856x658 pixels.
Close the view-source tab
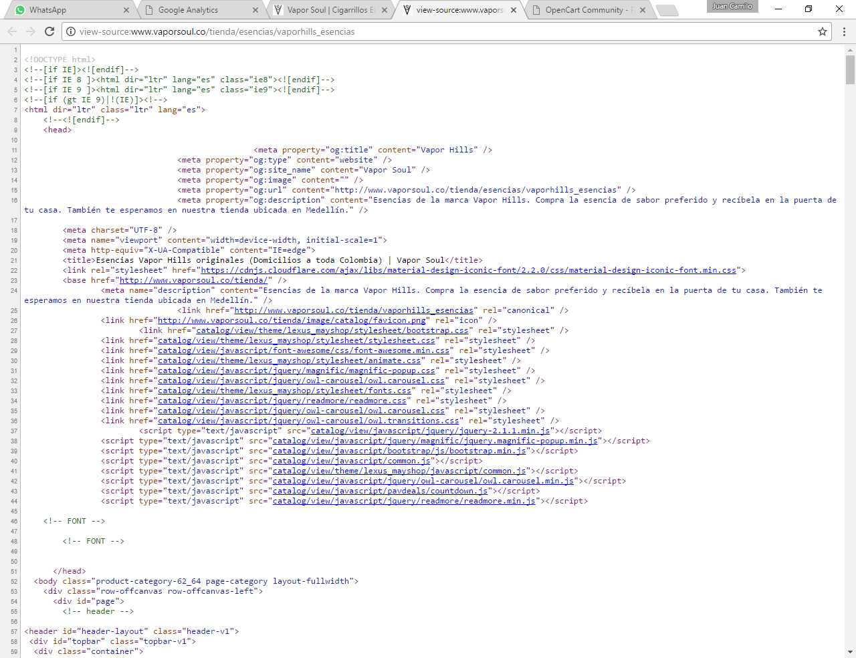(514, 10)
